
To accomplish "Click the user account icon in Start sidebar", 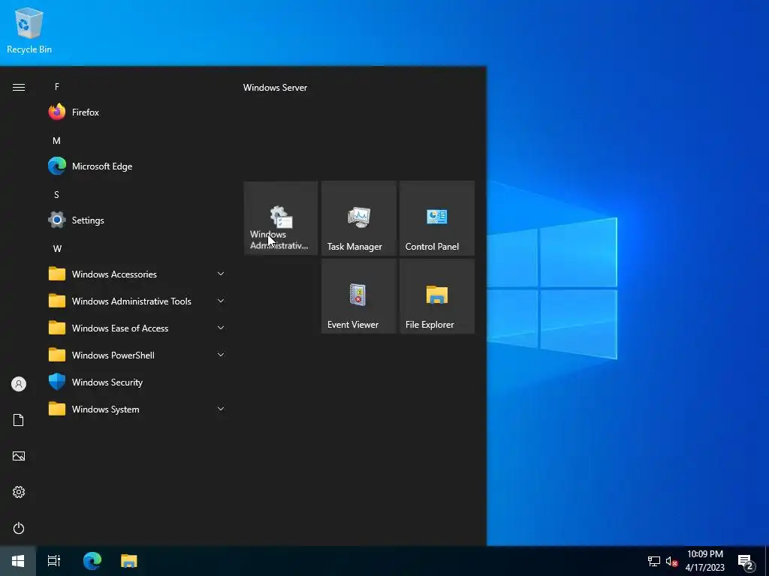I will coord(19,384).
